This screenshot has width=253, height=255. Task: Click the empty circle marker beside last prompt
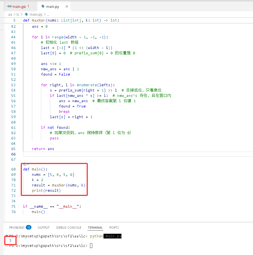(6, 245)
